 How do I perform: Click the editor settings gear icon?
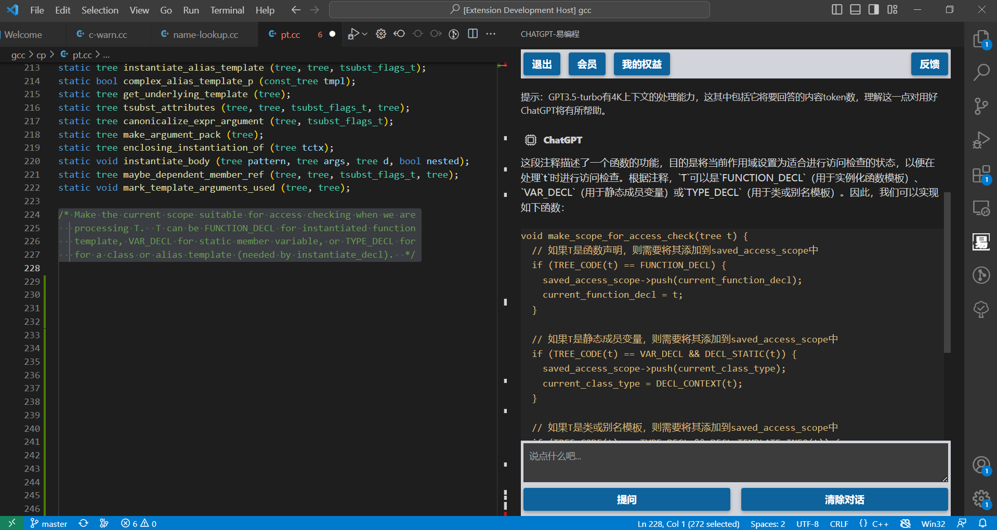click(381, 34)
